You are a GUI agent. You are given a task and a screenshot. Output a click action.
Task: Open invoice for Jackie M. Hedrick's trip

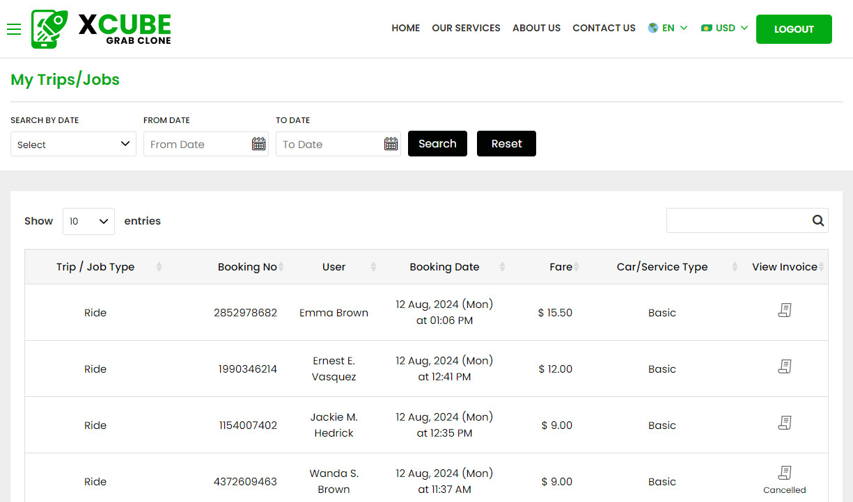point(784,423)
